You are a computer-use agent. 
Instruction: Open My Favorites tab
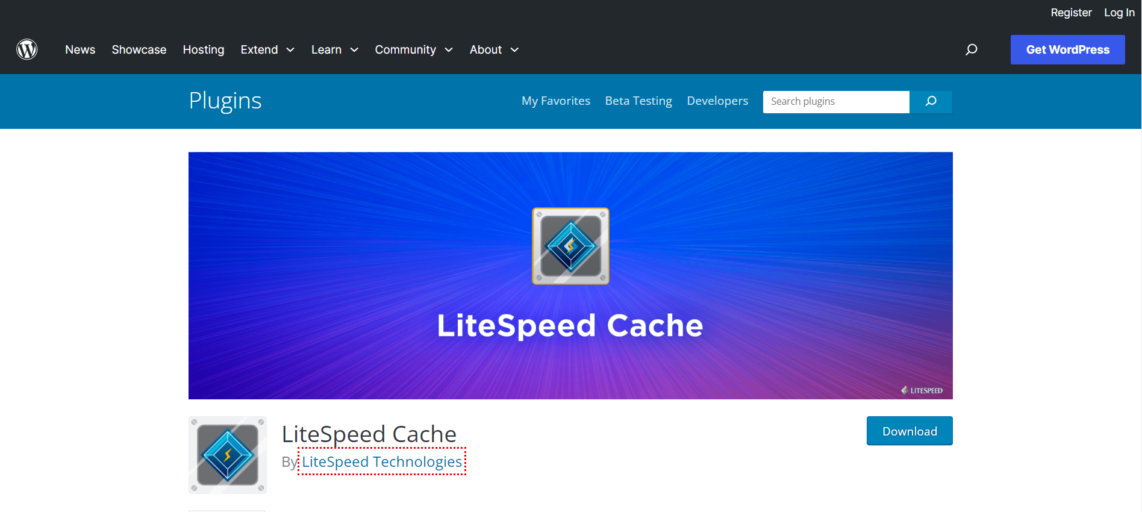click(556, 101)
